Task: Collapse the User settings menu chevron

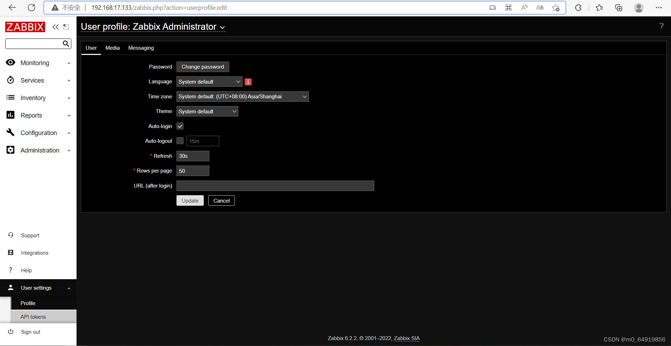Action: [x=69, y=288]
